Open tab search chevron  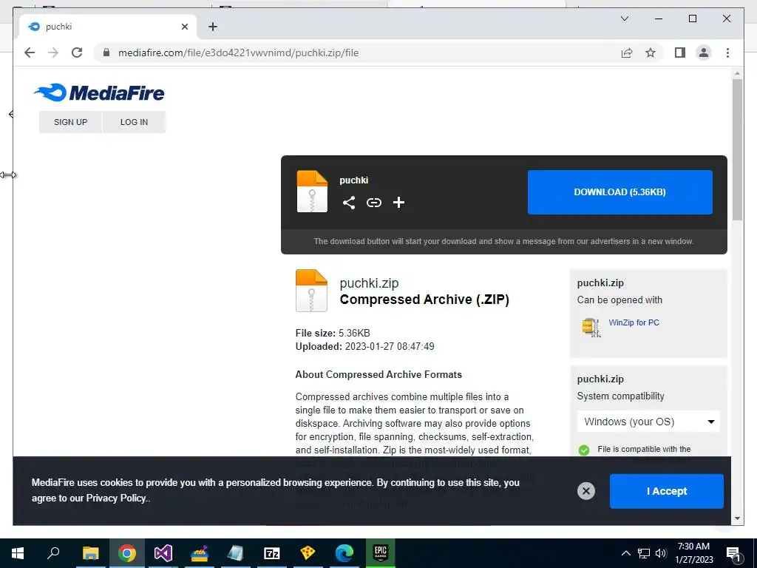tap(624, 18)
